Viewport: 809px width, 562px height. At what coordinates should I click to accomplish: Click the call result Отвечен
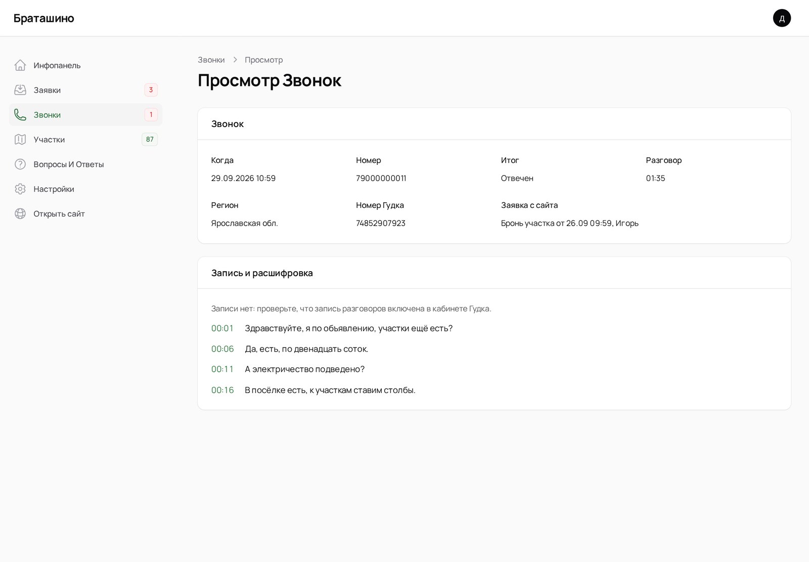click(517, 178)
